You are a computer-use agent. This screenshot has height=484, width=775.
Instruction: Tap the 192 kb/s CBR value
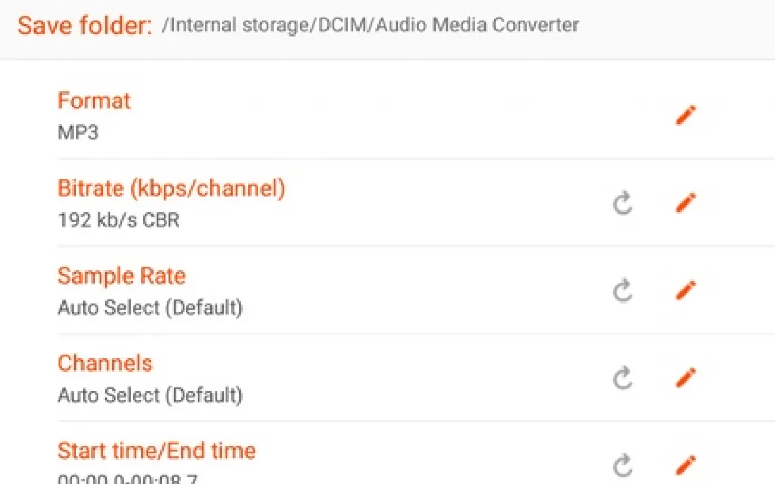click(118, 220)
